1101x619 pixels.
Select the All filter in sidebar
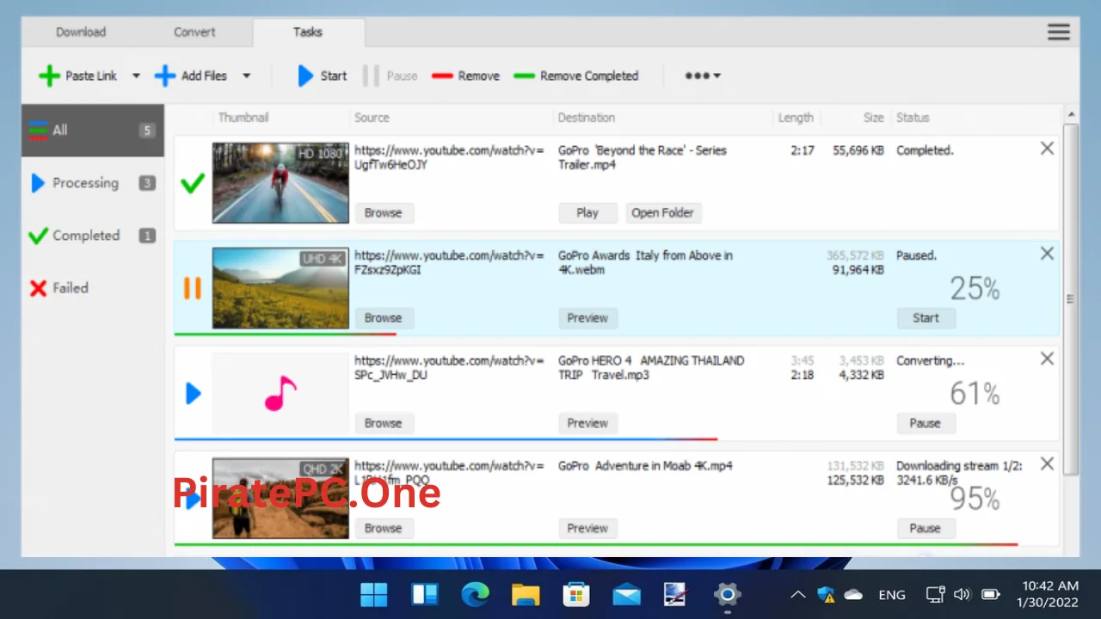(93, 131)
